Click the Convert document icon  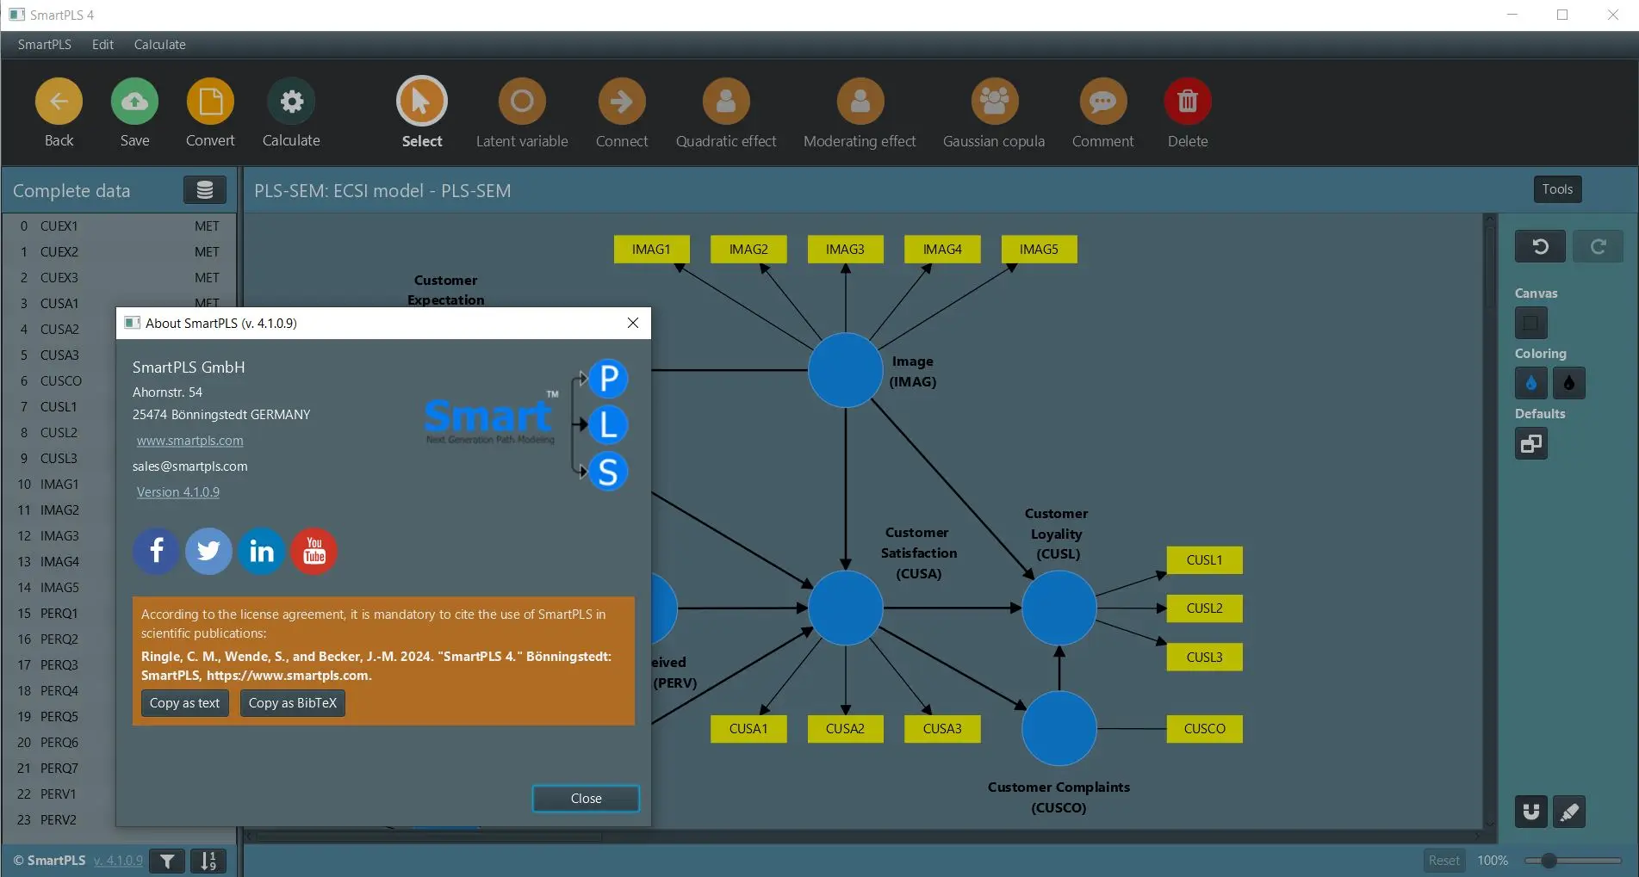click(210, 102)
